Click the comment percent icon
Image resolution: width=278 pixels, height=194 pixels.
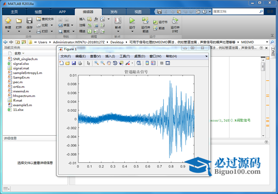coord(89,25)
